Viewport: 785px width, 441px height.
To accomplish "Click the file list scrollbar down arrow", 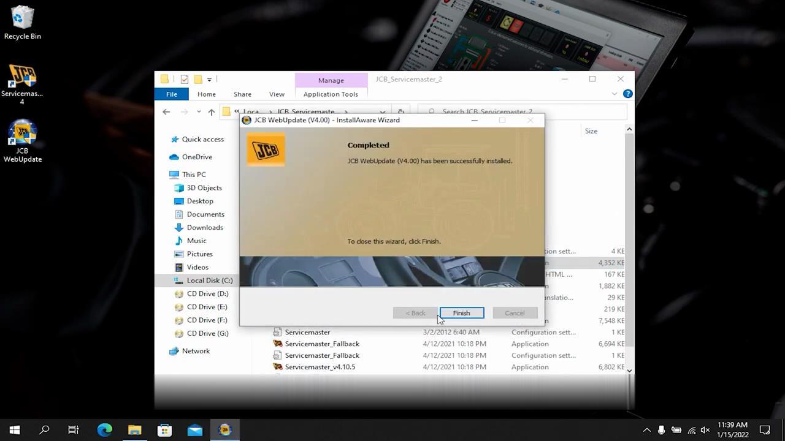I will [x=629, y=370].
